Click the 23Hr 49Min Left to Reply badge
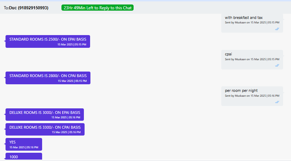 (97, 8)
